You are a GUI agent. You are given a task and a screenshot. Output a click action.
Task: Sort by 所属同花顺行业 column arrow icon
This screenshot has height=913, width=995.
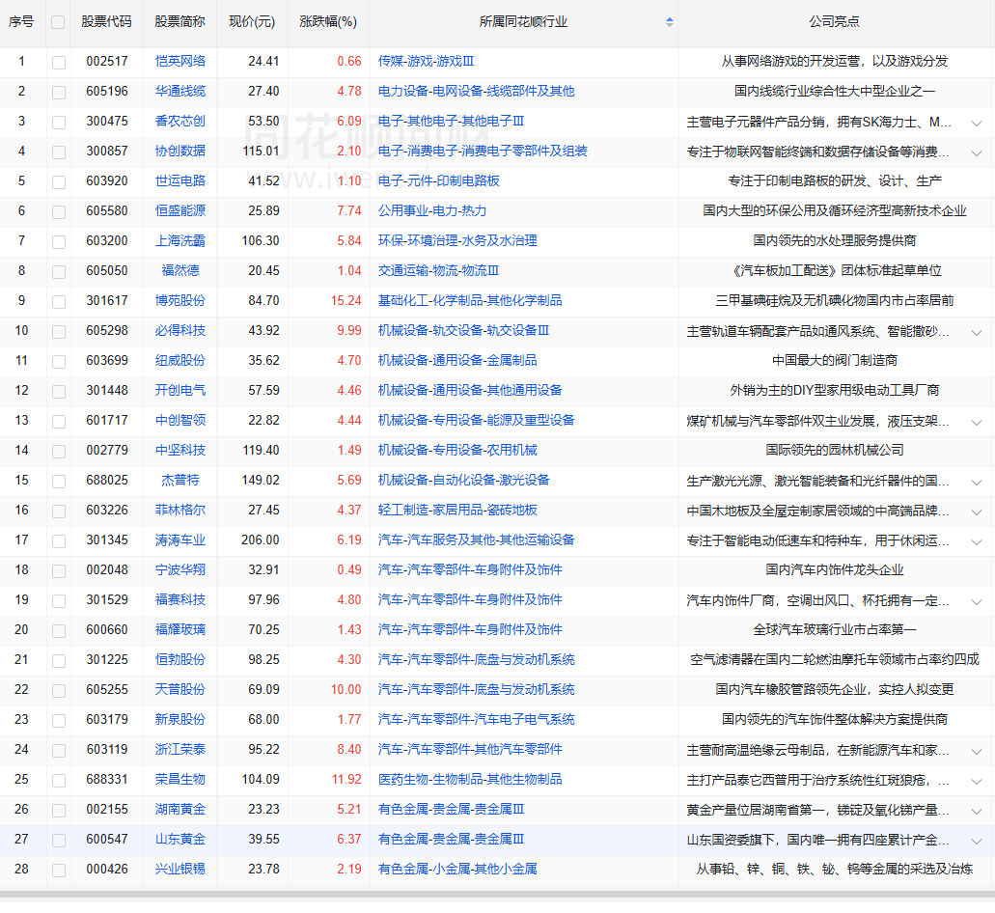tap(669, 22)
